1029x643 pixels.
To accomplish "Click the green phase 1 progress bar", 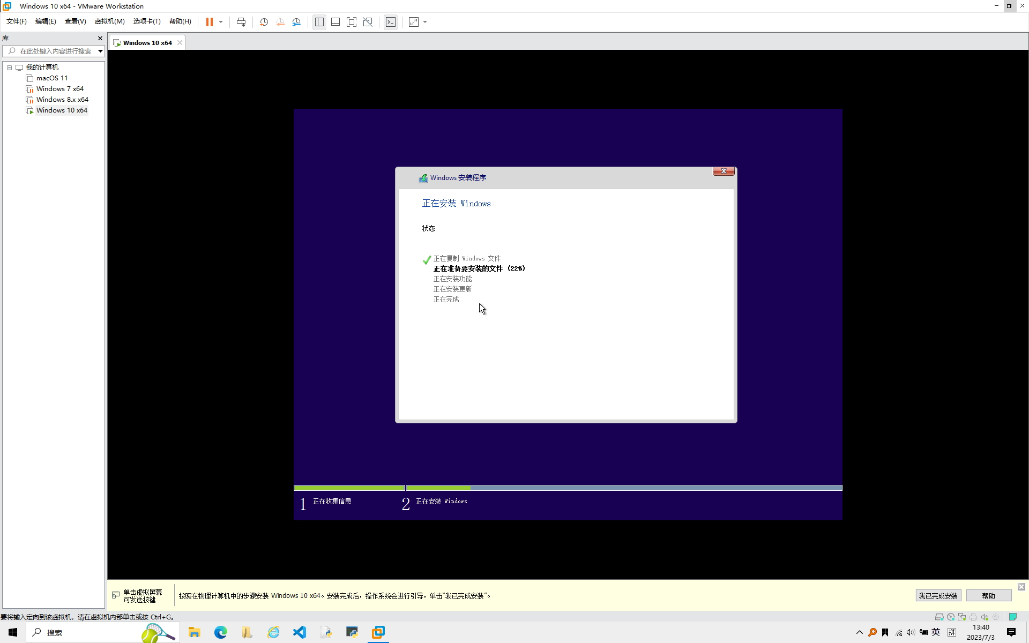I will click(x=349, y=488).
